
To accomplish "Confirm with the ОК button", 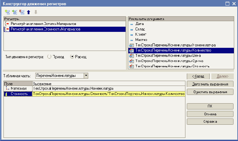I will pyautogui.click(x=210, y=106).
